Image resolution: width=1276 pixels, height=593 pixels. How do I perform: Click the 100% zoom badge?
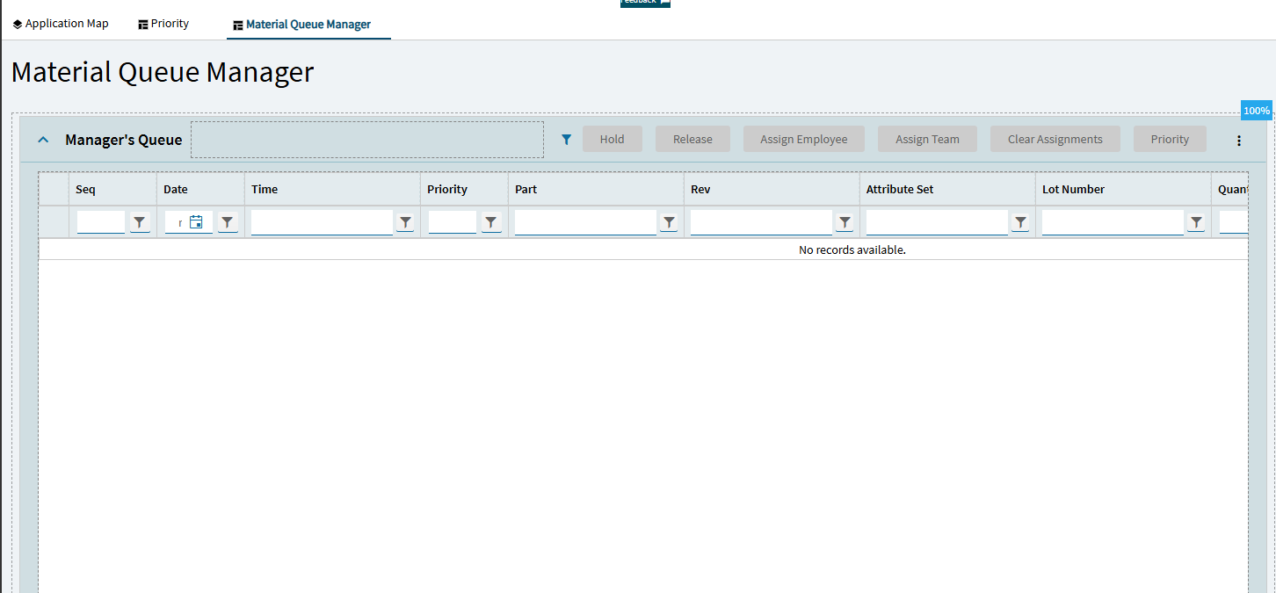point(1257,111)
